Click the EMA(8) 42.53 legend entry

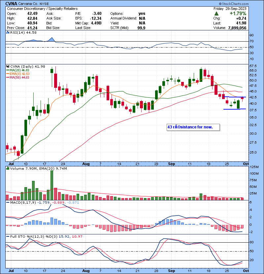point(18,74)
